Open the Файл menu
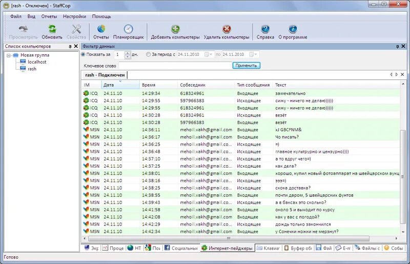Screen dimensions: 410x264 (x=16, y=16)
